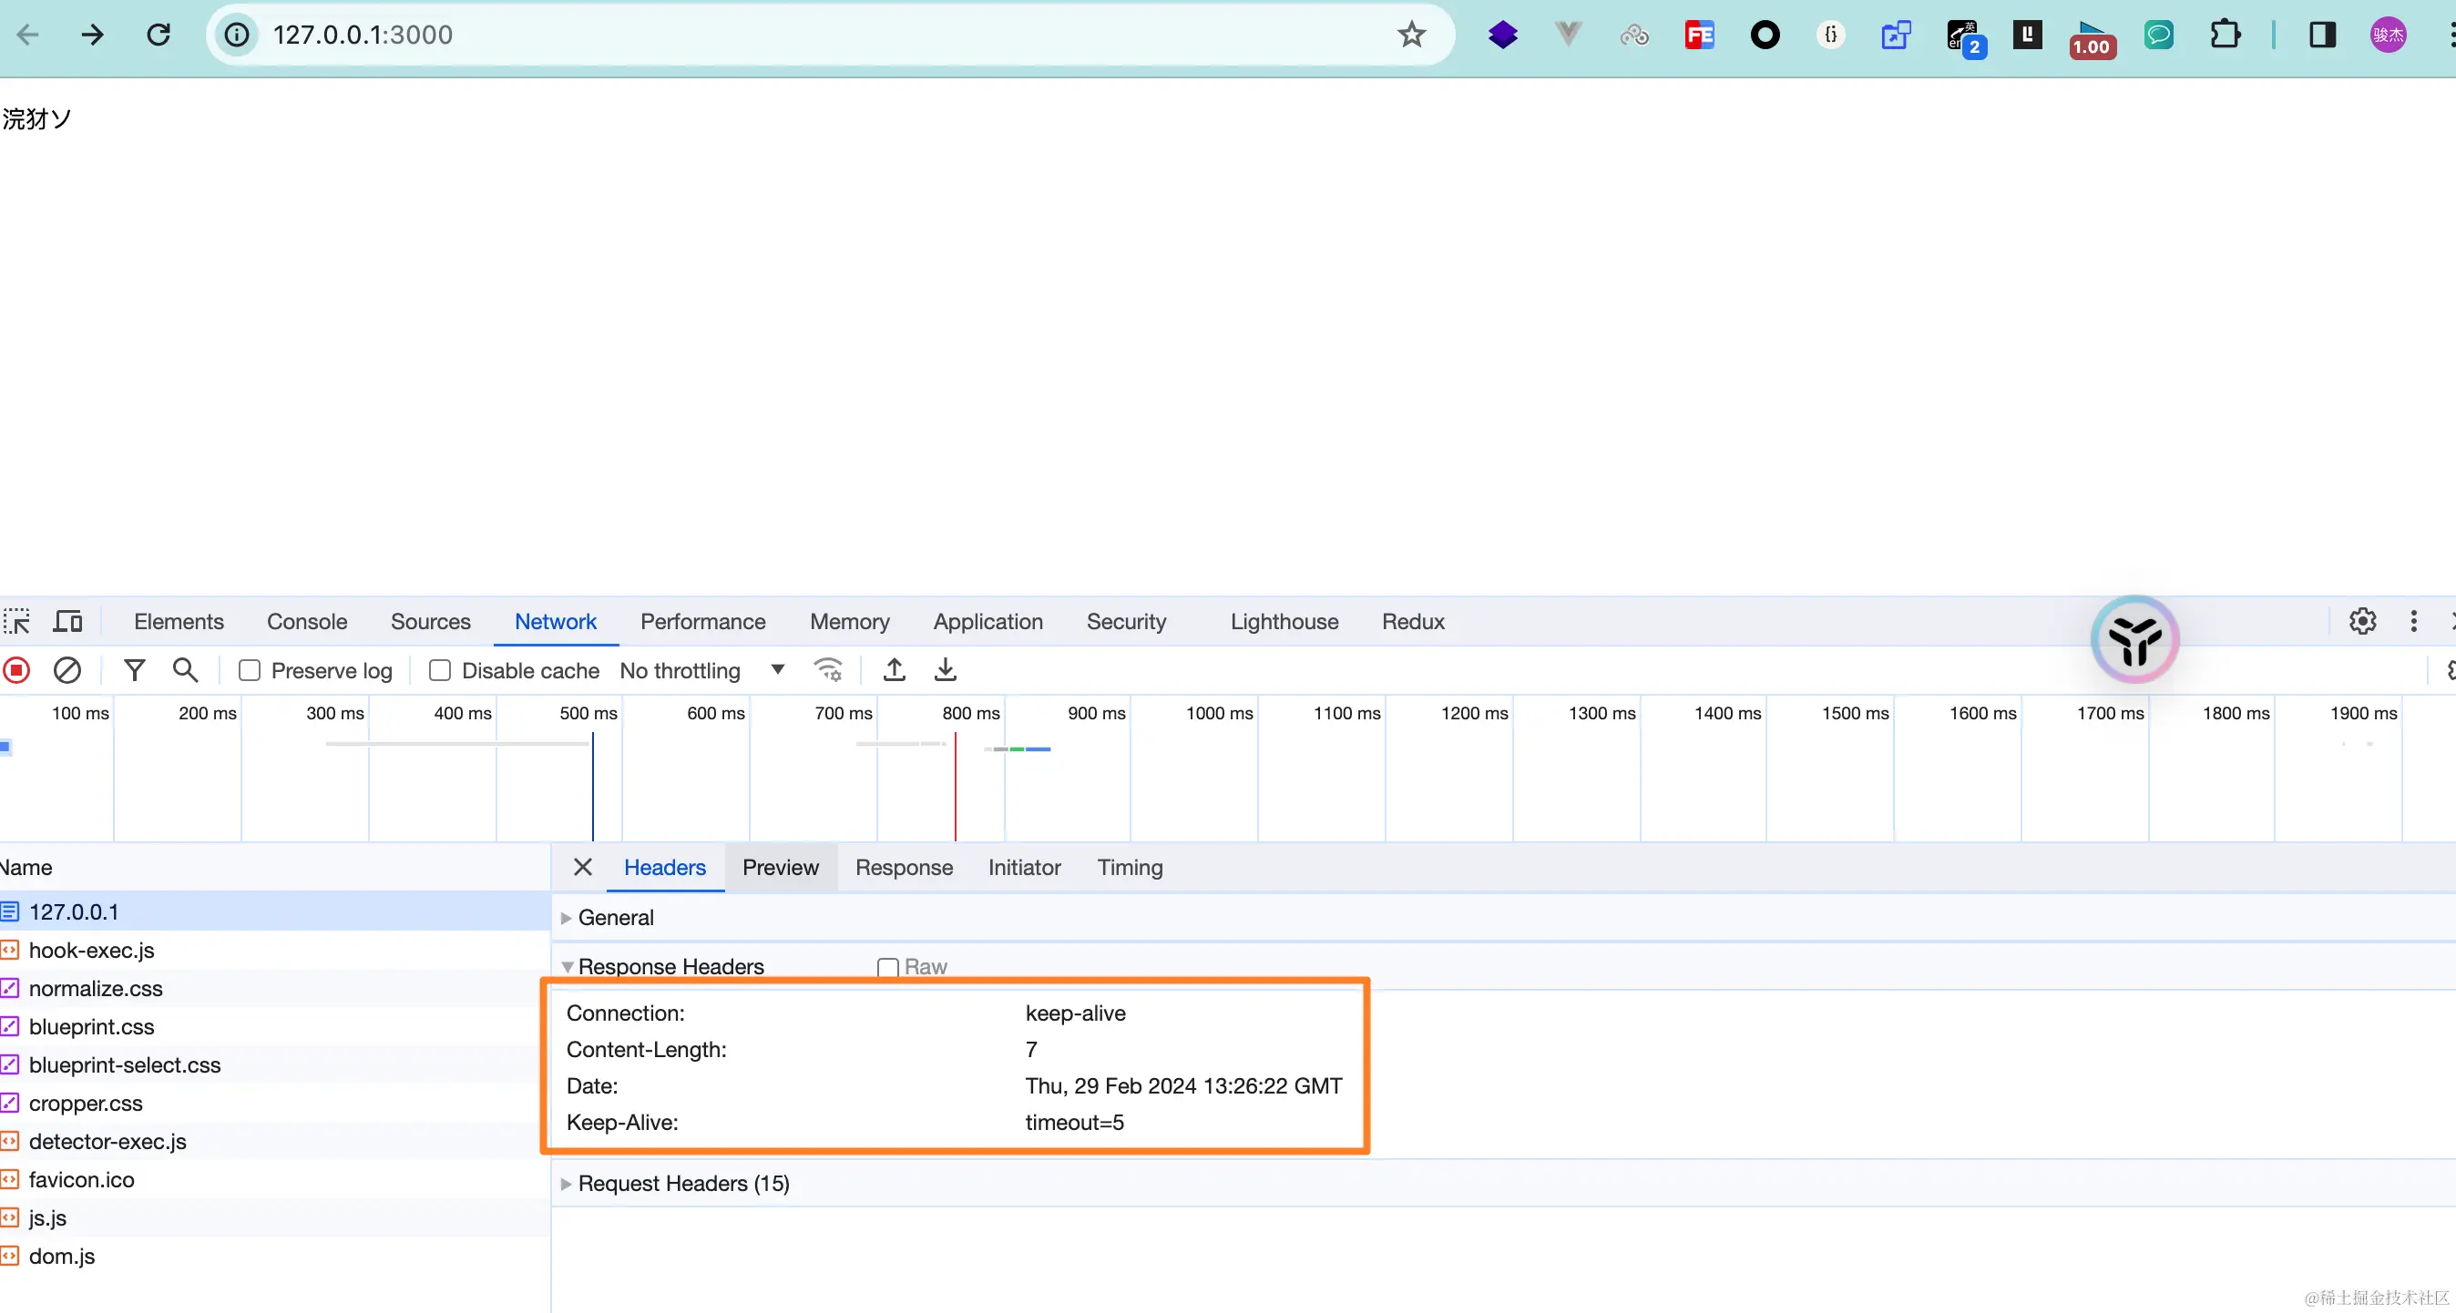The height and width of the screenshot is (1313, 2456).
Task: Expand the General section
Action: 615,918
